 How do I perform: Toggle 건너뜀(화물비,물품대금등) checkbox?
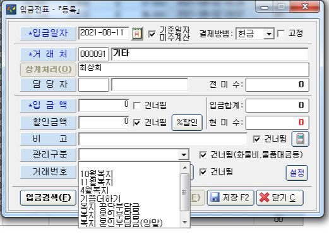coord(203,155)
